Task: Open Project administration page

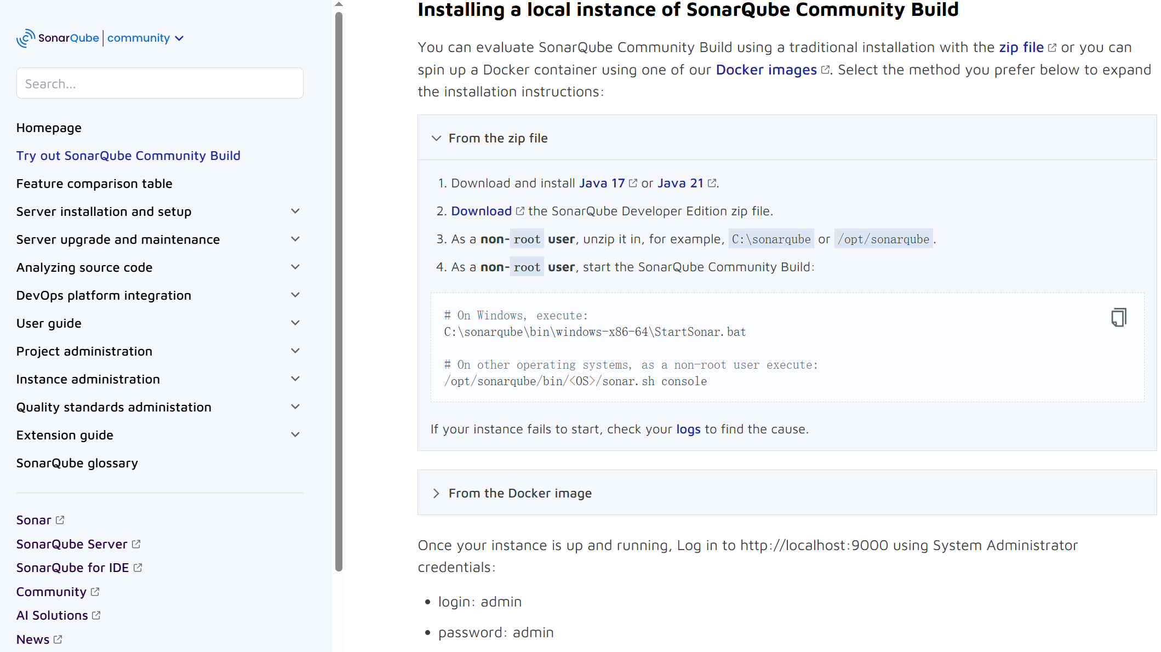Action: [84, 351]
